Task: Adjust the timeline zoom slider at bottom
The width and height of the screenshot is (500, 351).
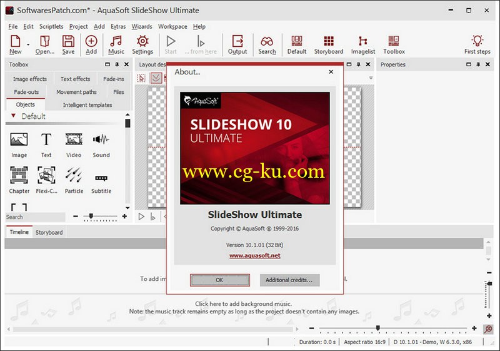Action: coord(378,328)
